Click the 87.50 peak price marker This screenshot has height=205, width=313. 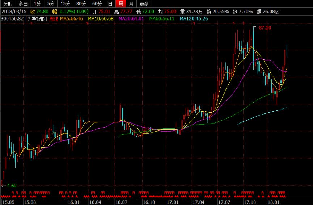tap(265, 28)
